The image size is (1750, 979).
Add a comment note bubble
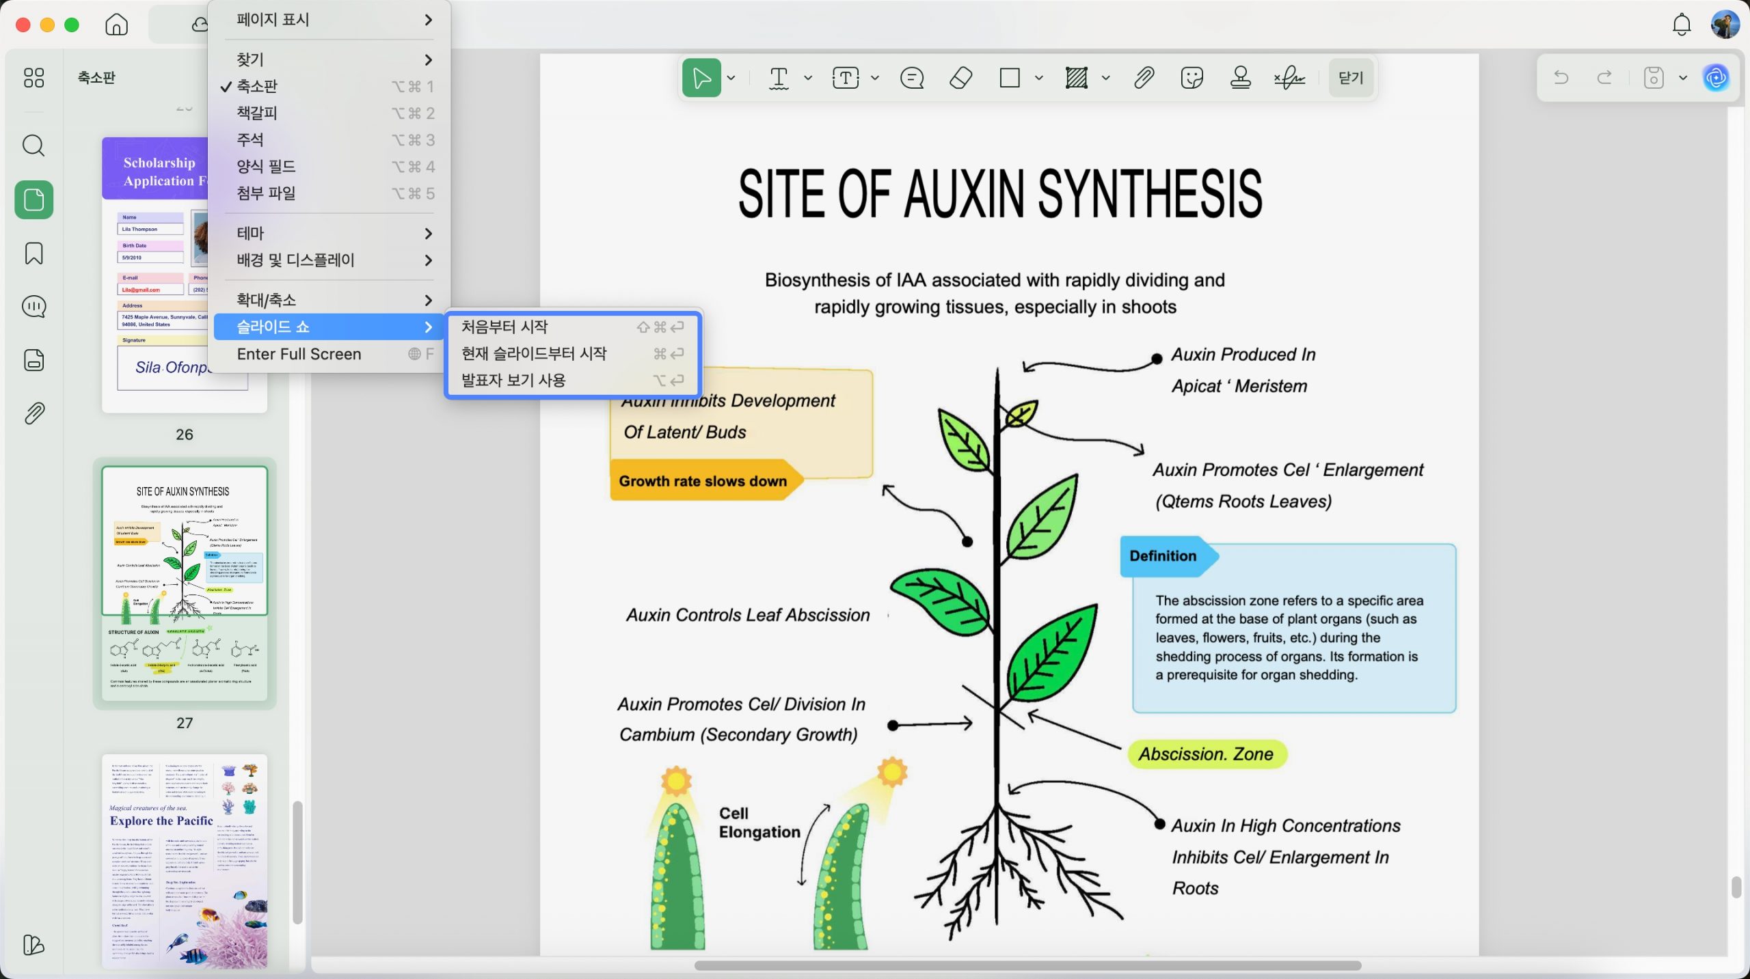coord(912,78)
